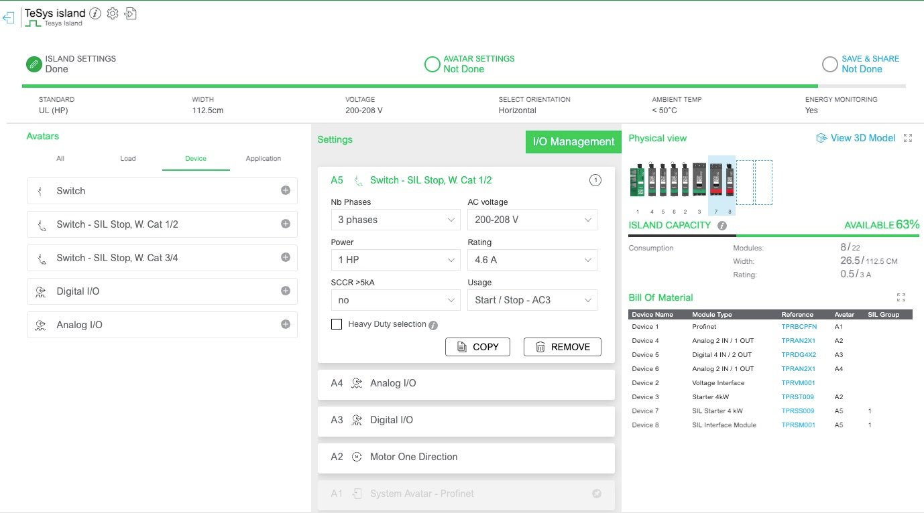The image size is (924, 513).
Task: Click the Heavy Duty selection info icon
Action: (x=433, y=325)
